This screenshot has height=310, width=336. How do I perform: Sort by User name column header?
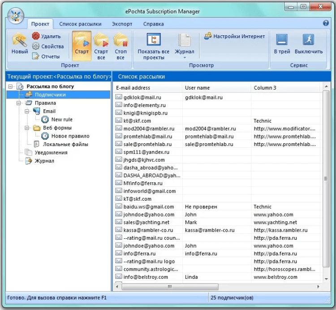216,88
